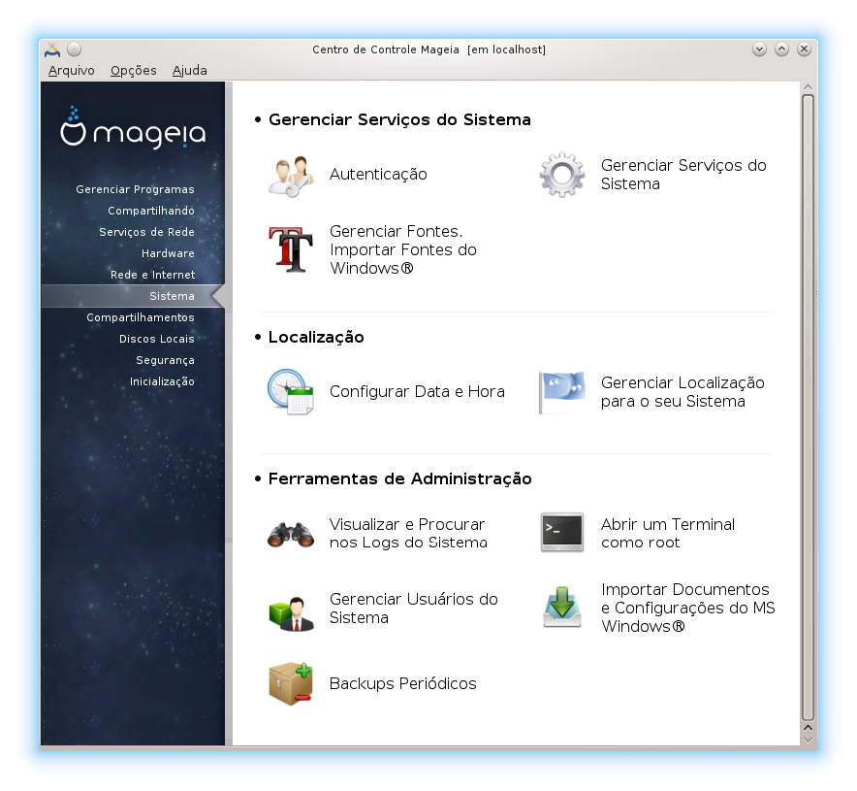Click Gerenciar Serviços do Sistema link text

coord(683,175)
